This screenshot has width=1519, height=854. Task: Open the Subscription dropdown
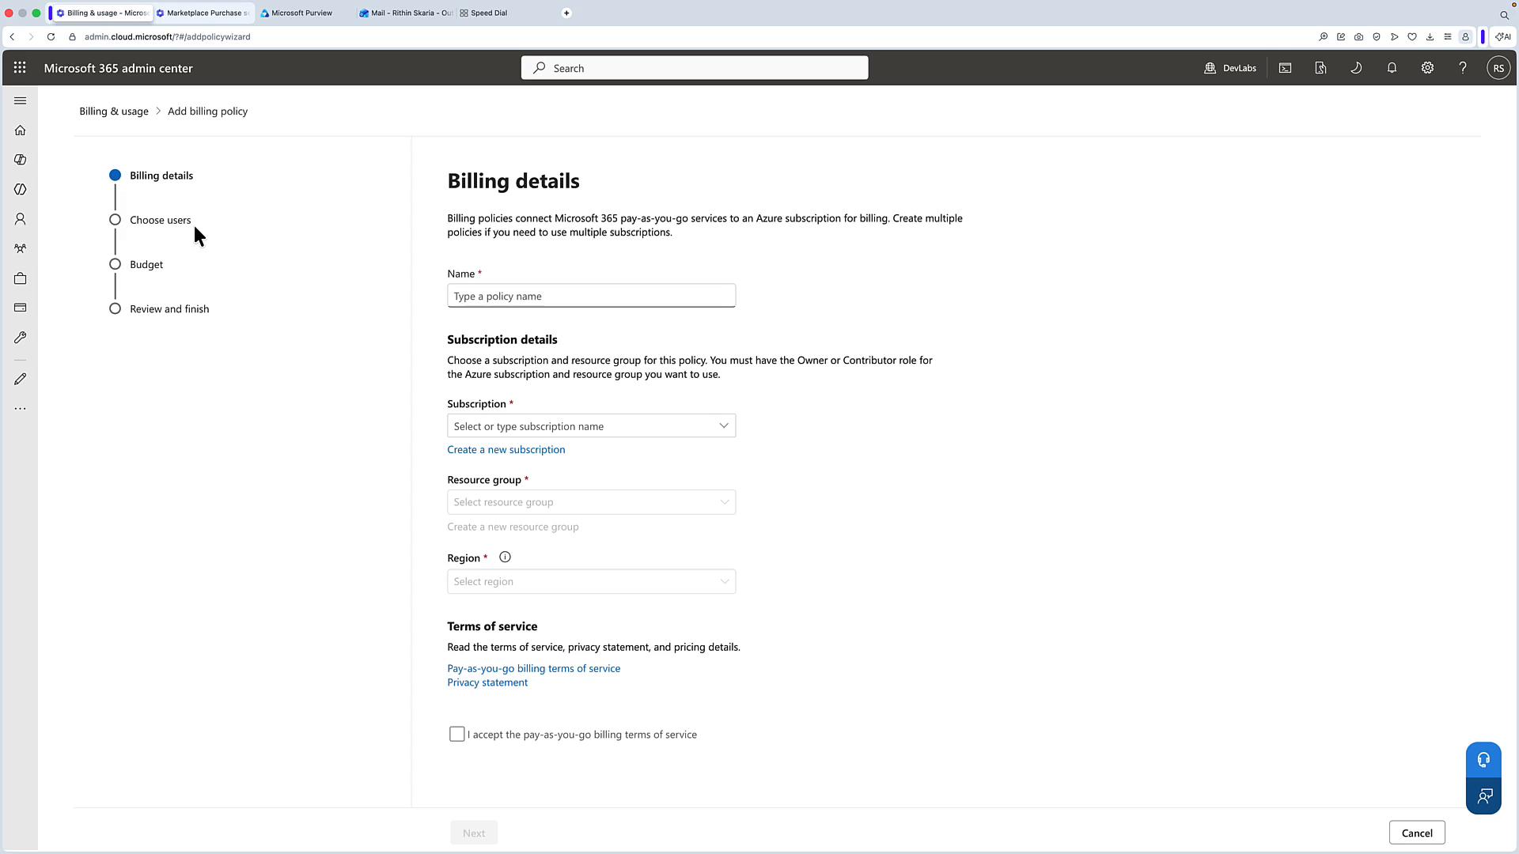click(591, 426)
